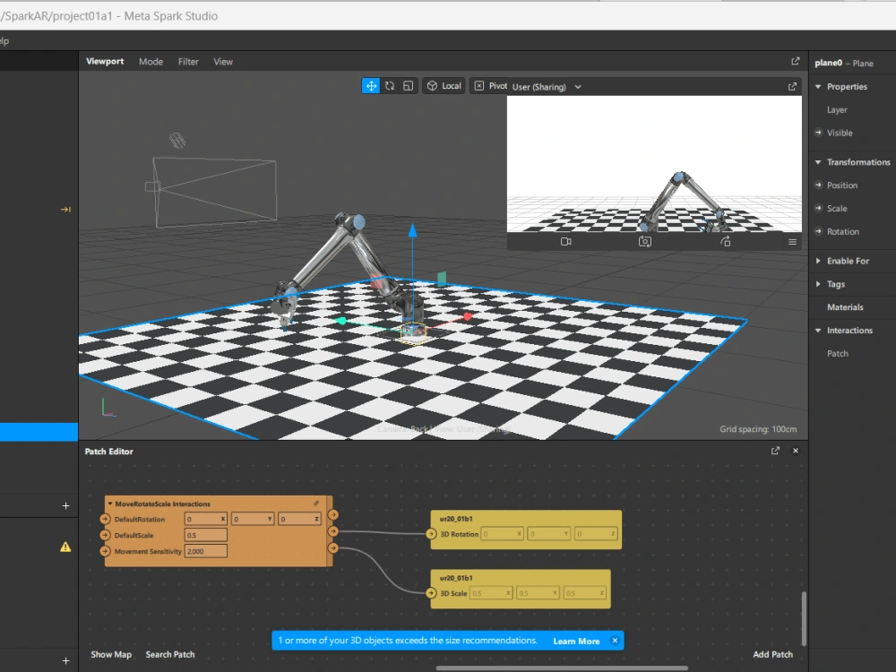Toggle Local coordinate mode
The height and width of the screenshot is (672, 896).
tap(444, 85)
